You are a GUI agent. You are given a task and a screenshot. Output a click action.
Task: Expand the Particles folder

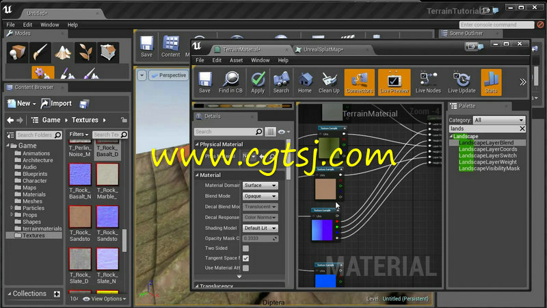(12, 208)
